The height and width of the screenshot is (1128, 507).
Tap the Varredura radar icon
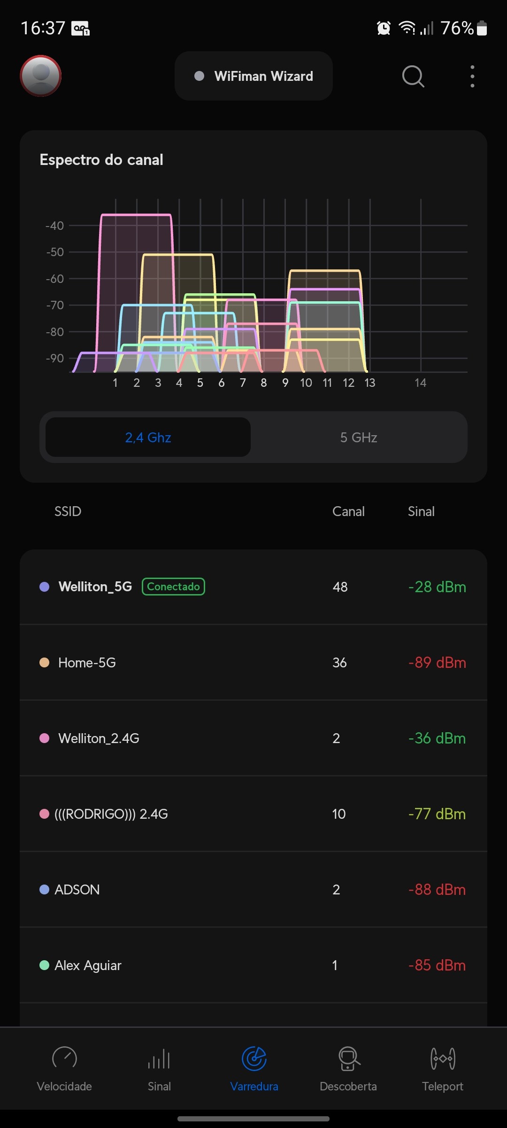(x=254, y=1059)
